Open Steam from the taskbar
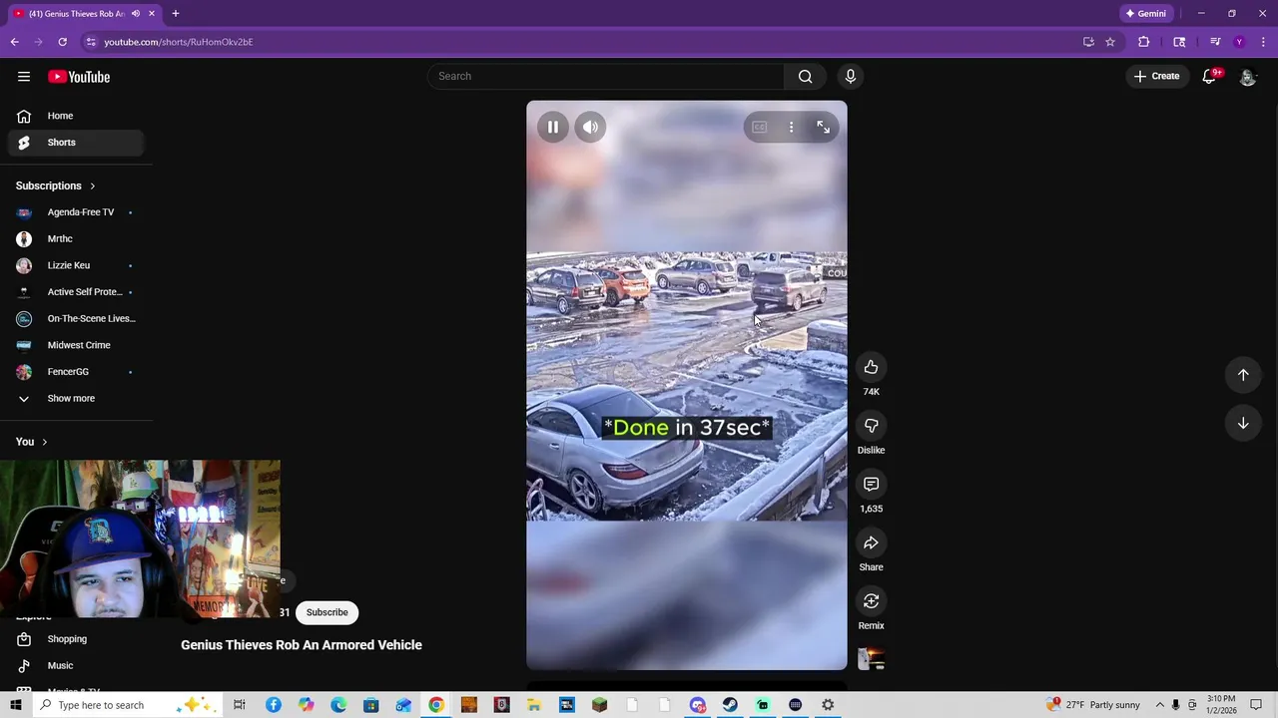This screenshot has width=1278, height=718. point(730,705)
